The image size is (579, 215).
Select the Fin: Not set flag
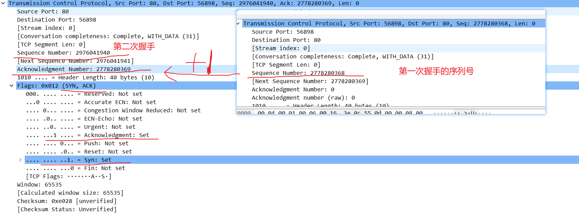coord(76,168)
